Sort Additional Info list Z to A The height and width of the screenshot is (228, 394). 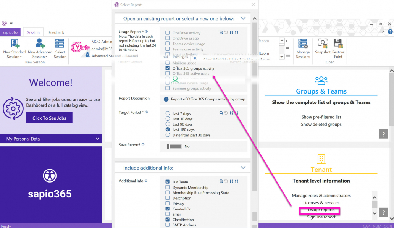click(236, 181)
